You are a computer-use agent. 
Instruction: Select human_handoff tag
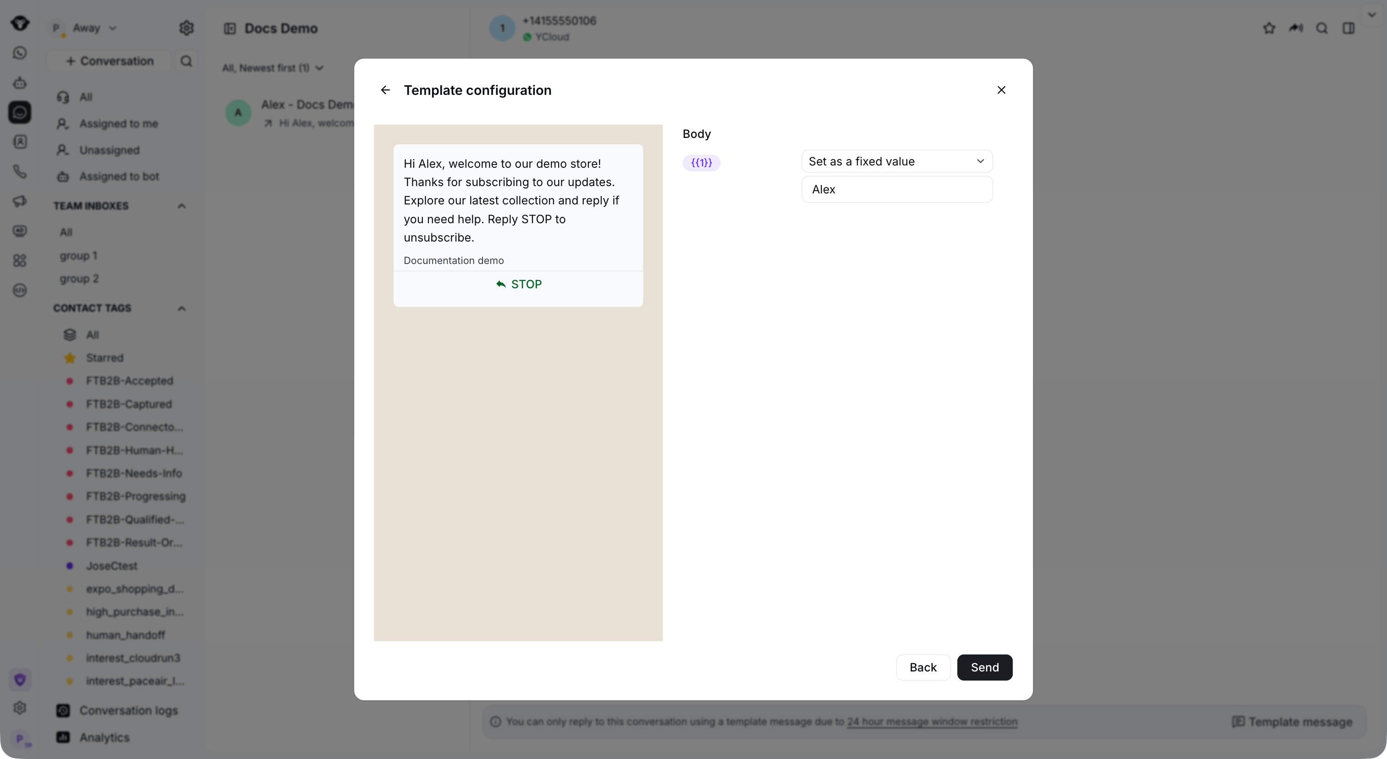coord(125,635)
